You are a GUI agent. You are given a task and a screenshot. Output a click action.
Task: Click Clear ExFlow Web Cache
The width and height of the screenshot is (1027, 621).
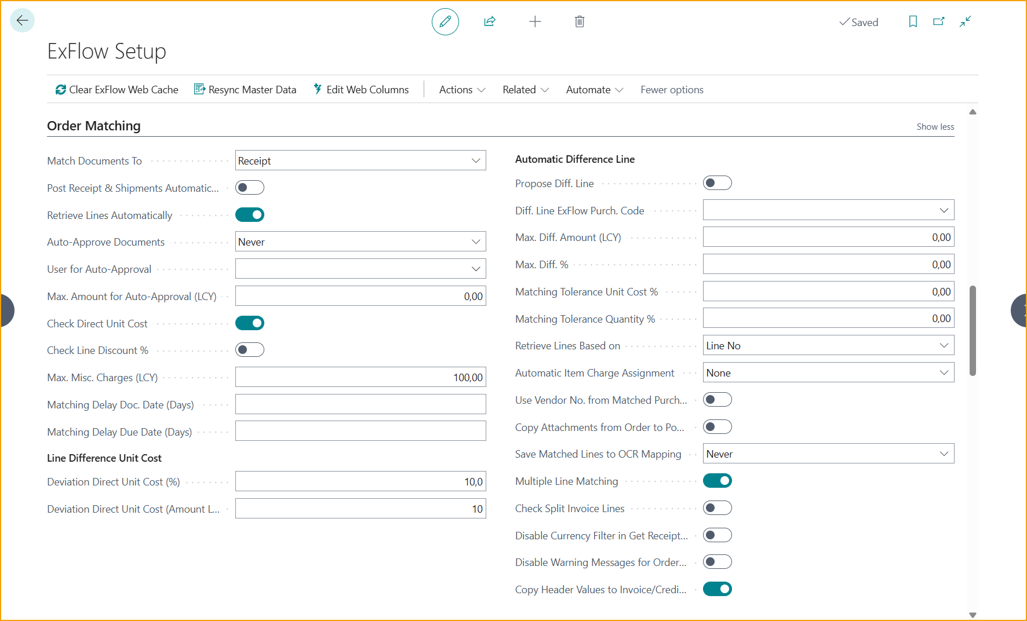click(x=116, y=89)
